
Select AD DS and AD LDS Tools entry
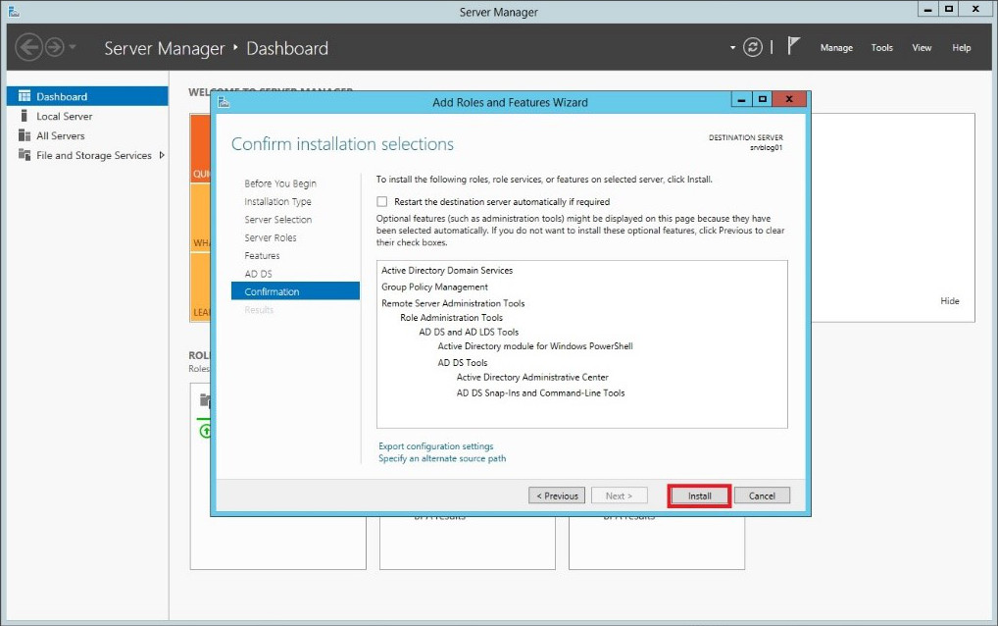(469, 332)
